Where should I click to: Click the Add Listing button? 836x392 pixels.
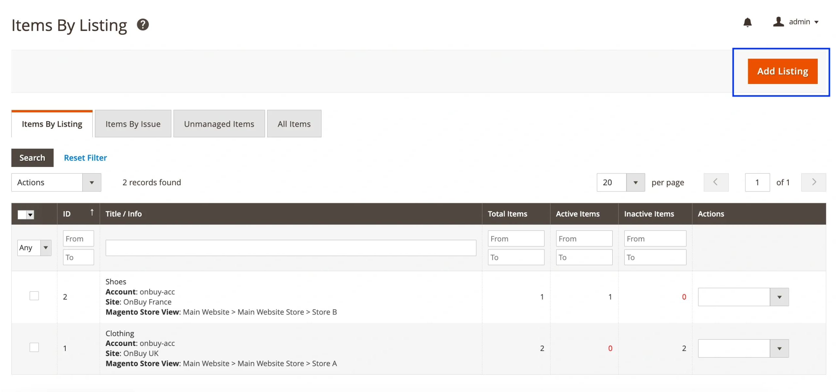pyautogui.click(x=782, y=71)
